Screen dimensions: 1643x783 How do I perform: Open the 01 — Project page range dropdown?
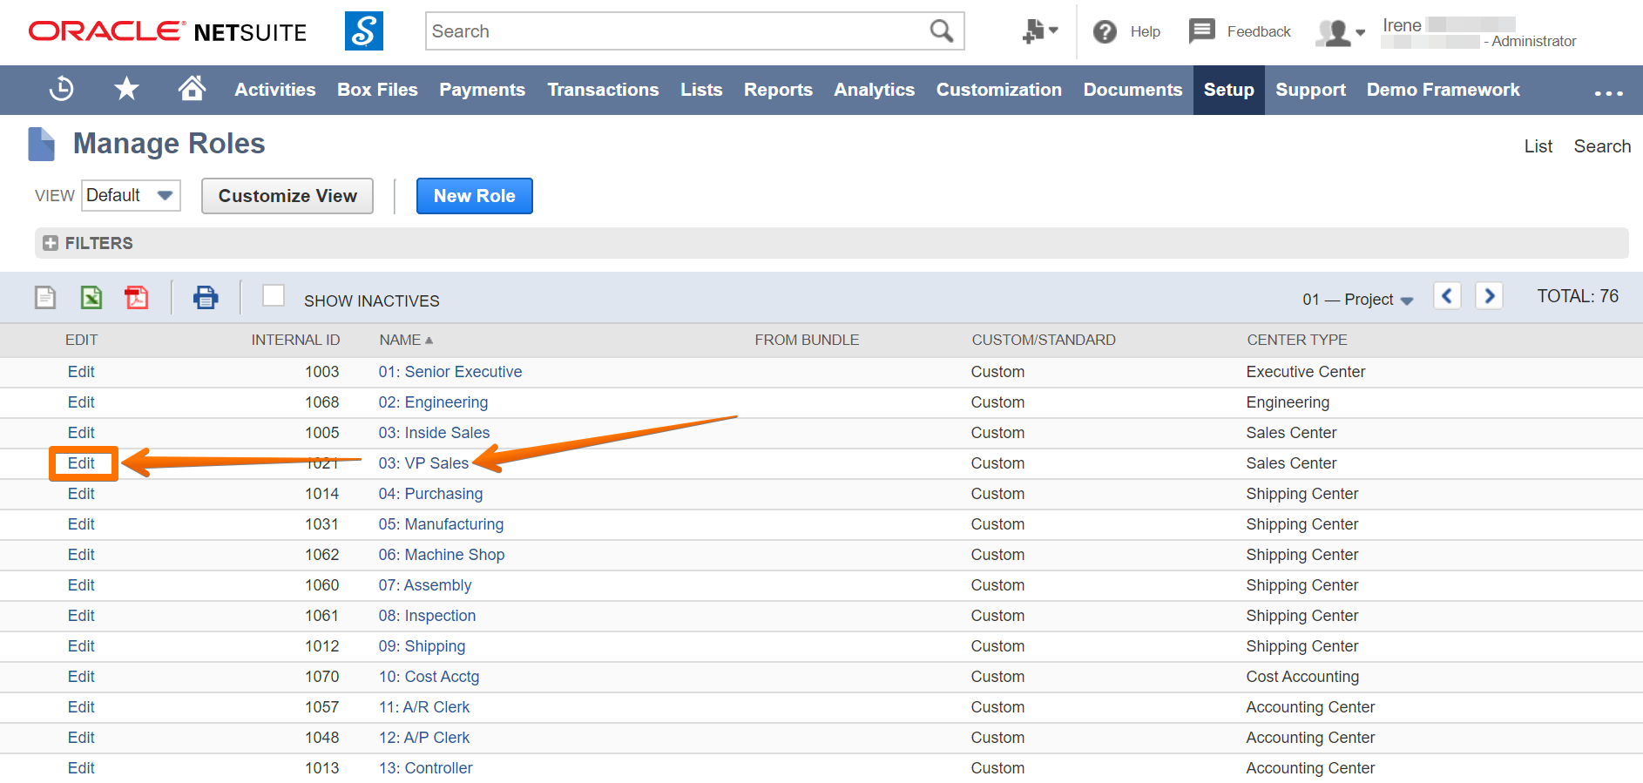pyautogui.click(x=1357, y=300)
